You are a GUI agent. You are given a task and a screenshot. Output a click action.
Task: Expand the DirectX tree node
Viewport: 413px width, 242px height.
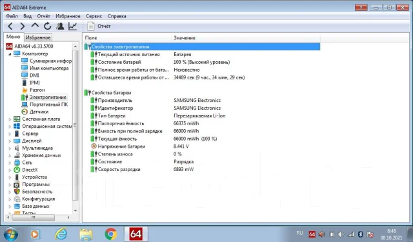coord(10,170)
